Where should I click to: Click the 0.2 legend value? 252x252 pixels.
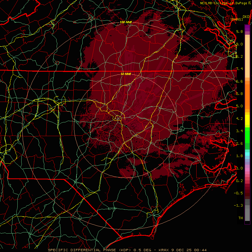[x=239, y=181]
